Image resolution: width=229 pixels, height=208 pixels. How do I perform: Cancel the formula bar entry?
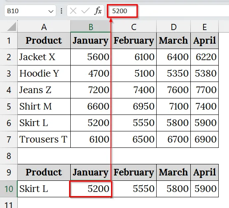click(73, 11)
